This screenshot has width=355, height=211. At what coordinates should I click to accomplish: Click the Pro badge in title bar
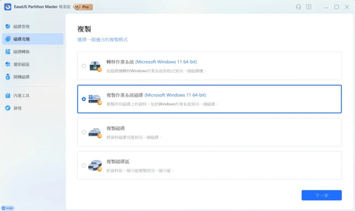pyautogui.click(x=83, y=7)
